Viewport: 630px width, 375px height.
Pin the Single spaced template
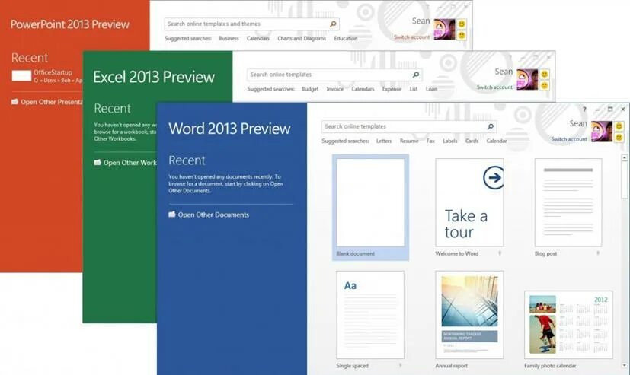tap(400, 365)
